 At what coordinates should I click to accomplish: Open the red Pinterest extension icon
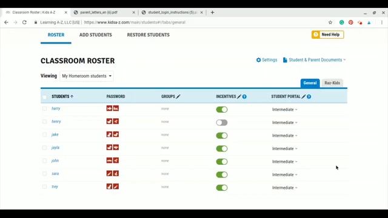point(350,22)
